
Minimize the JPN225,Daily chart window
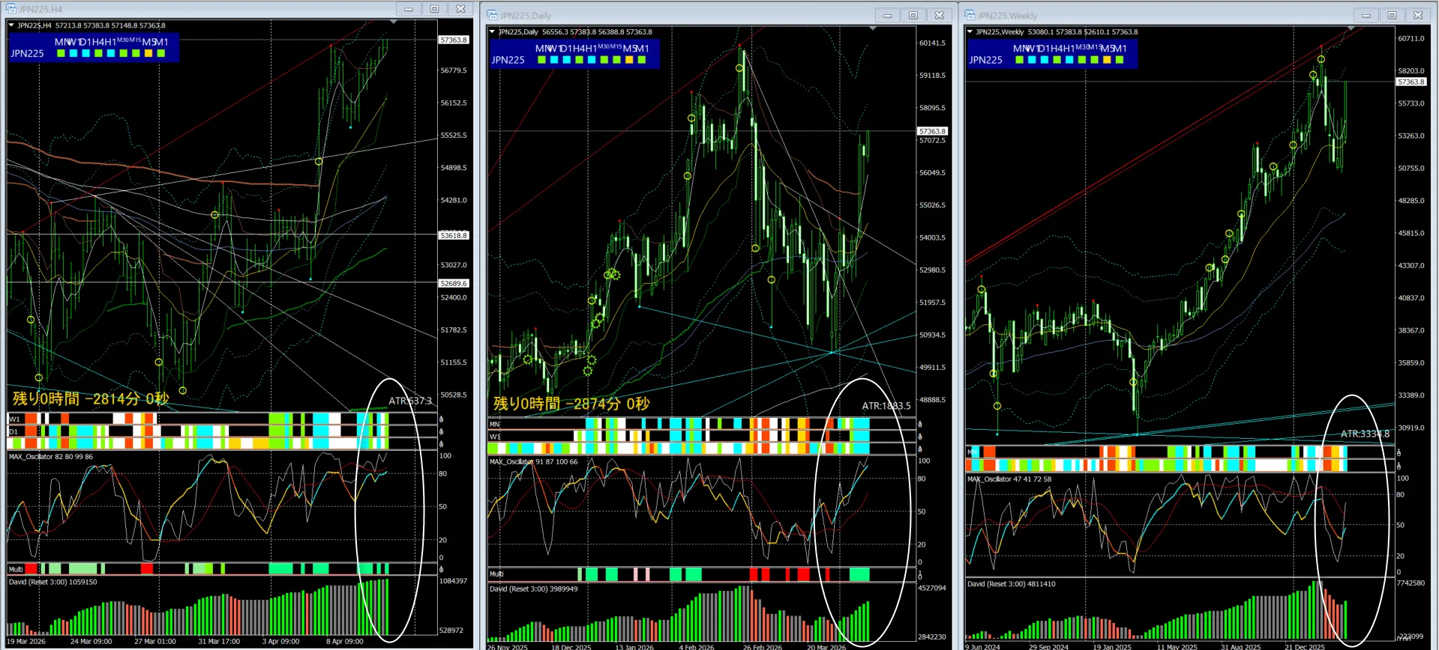[887, 15]
